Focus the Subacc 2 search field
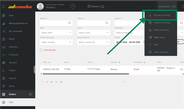This screenshot has width=184, height=109. 93,23
